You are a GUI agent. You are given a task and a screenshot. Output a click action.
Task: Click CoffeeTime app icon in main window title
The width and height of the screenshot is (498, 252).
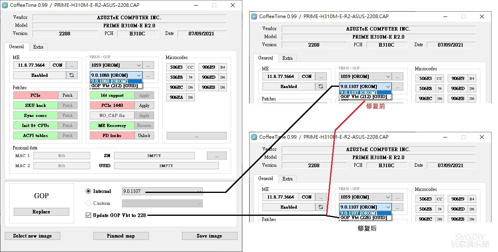(x=5, y=5)
